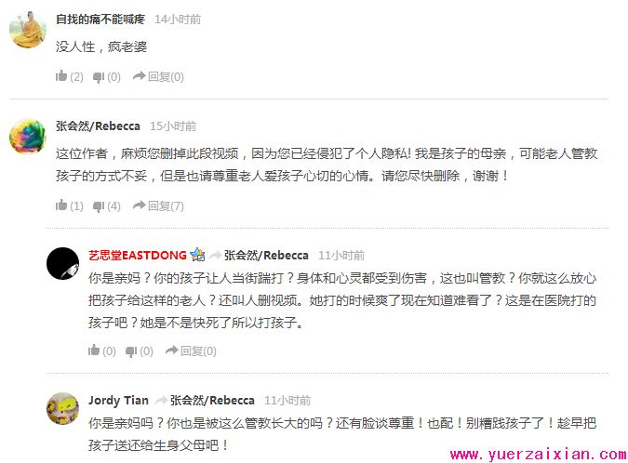
Task: Like the comment by 自找的痛不能喊疼
Action: [69, 76]
